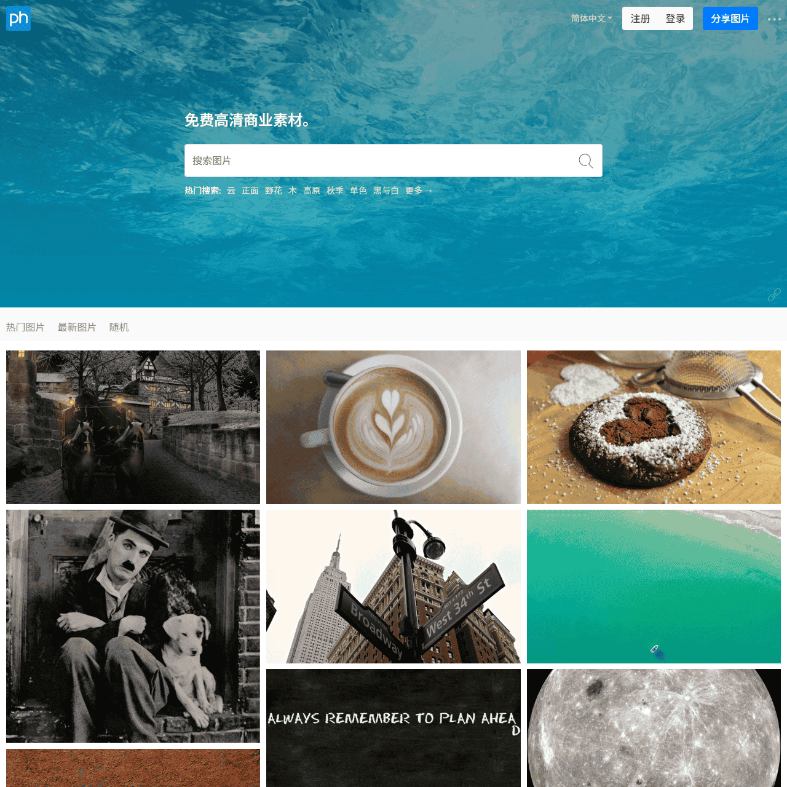The height and width of the screenshot is (787, 787).
Task: Click the magnifier search icon
Action: tap(585, 161)
